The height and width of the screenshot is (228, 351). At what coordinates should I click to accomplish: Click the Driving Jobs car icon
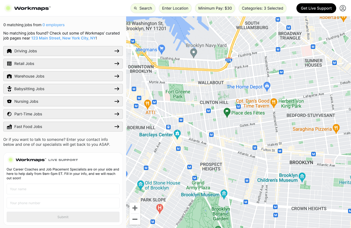point(9,51)
